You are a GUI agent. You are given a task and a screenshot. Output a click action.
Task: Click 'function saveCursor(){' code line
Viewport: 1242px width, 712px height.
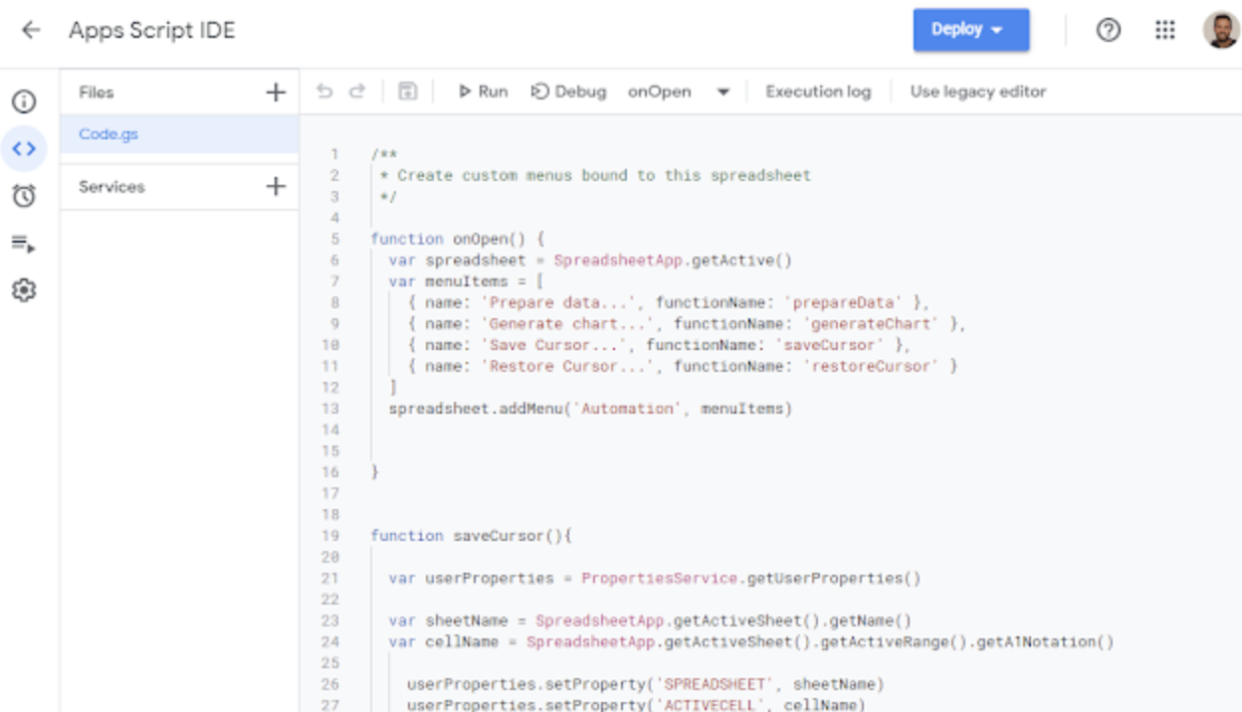tap(472, 535)
